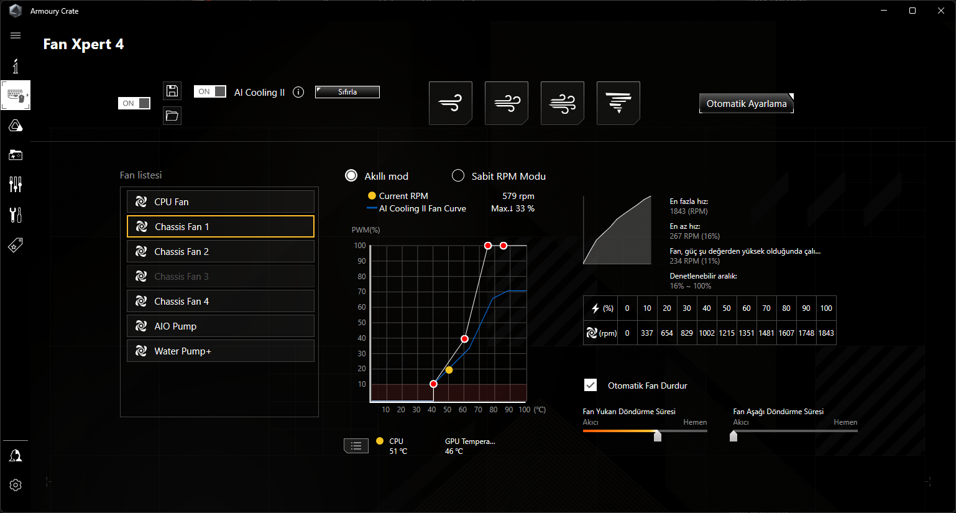Viewport: 956px width, 513px height.
Task: Click the fan icon in Chassis Fan 4 row
Action: 141,301
